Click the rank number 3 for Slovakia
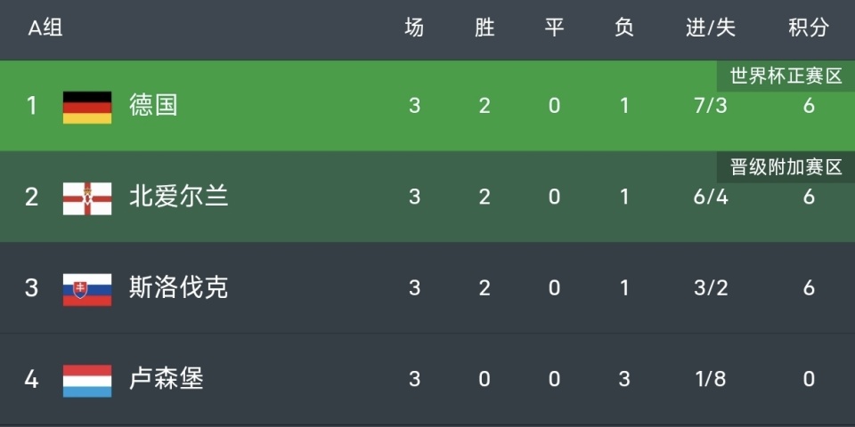Viewport: 855px width, 427px height. pyautogui.click(x=32, y=288)
